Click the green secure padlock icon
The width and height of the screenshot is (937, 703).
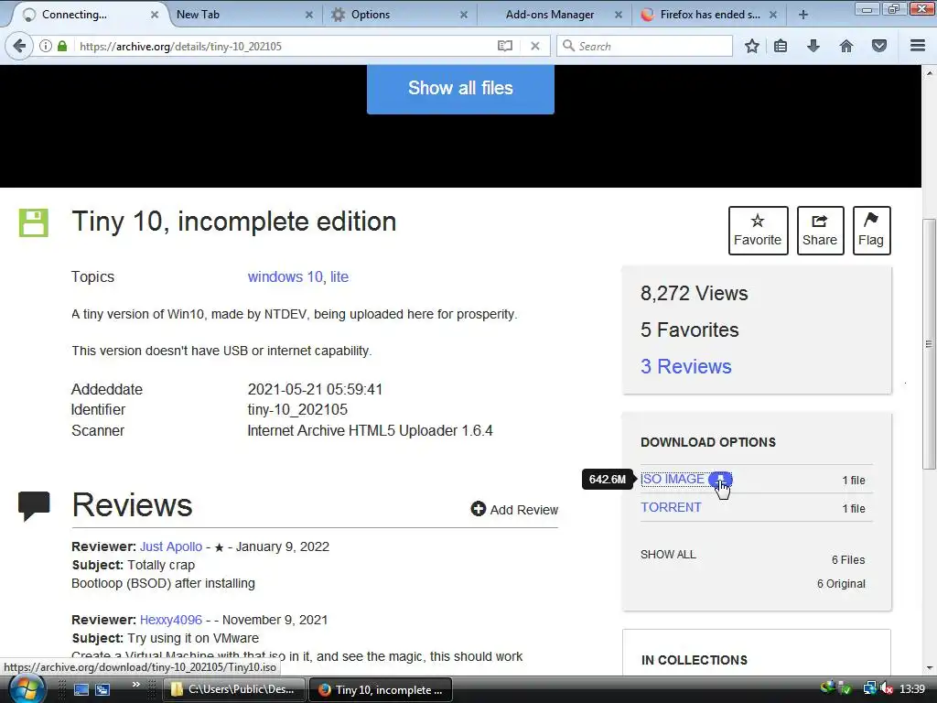(x=62, y=46)
